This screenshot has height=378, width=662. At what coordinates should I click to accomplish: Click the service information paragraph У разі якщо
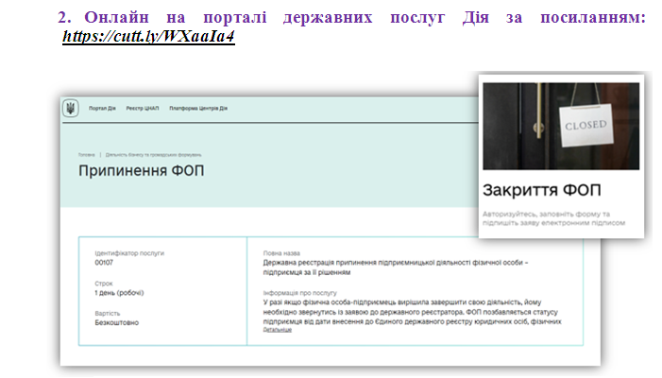coord(412,312)
